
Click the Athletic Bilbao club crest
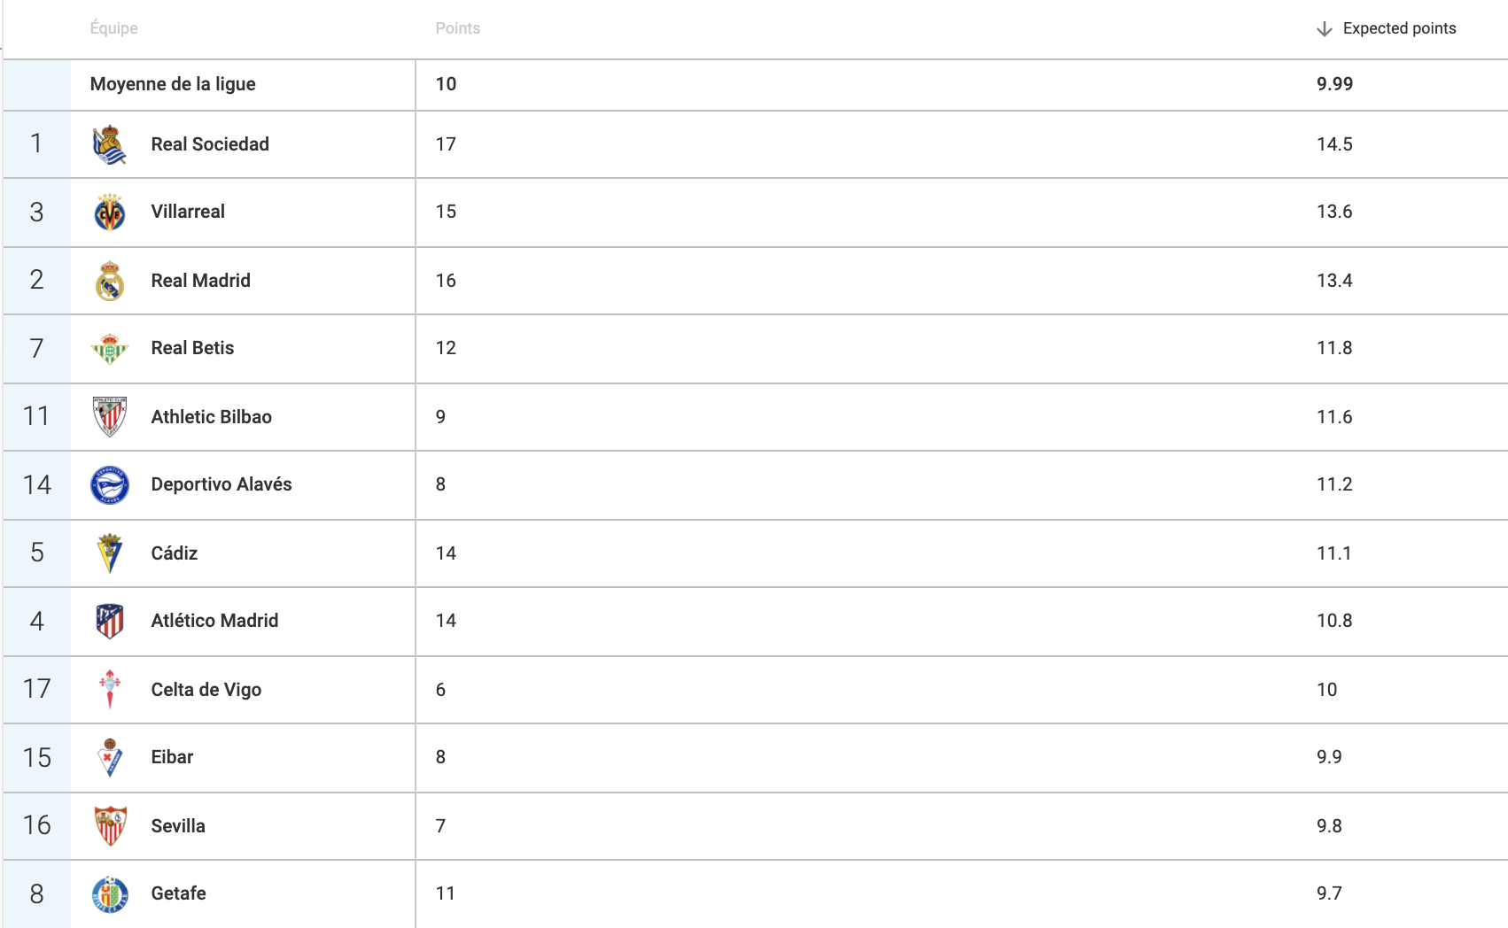pos(110,417)
